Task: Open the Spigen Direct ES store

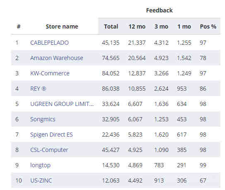Action: [x=51, y=135]
